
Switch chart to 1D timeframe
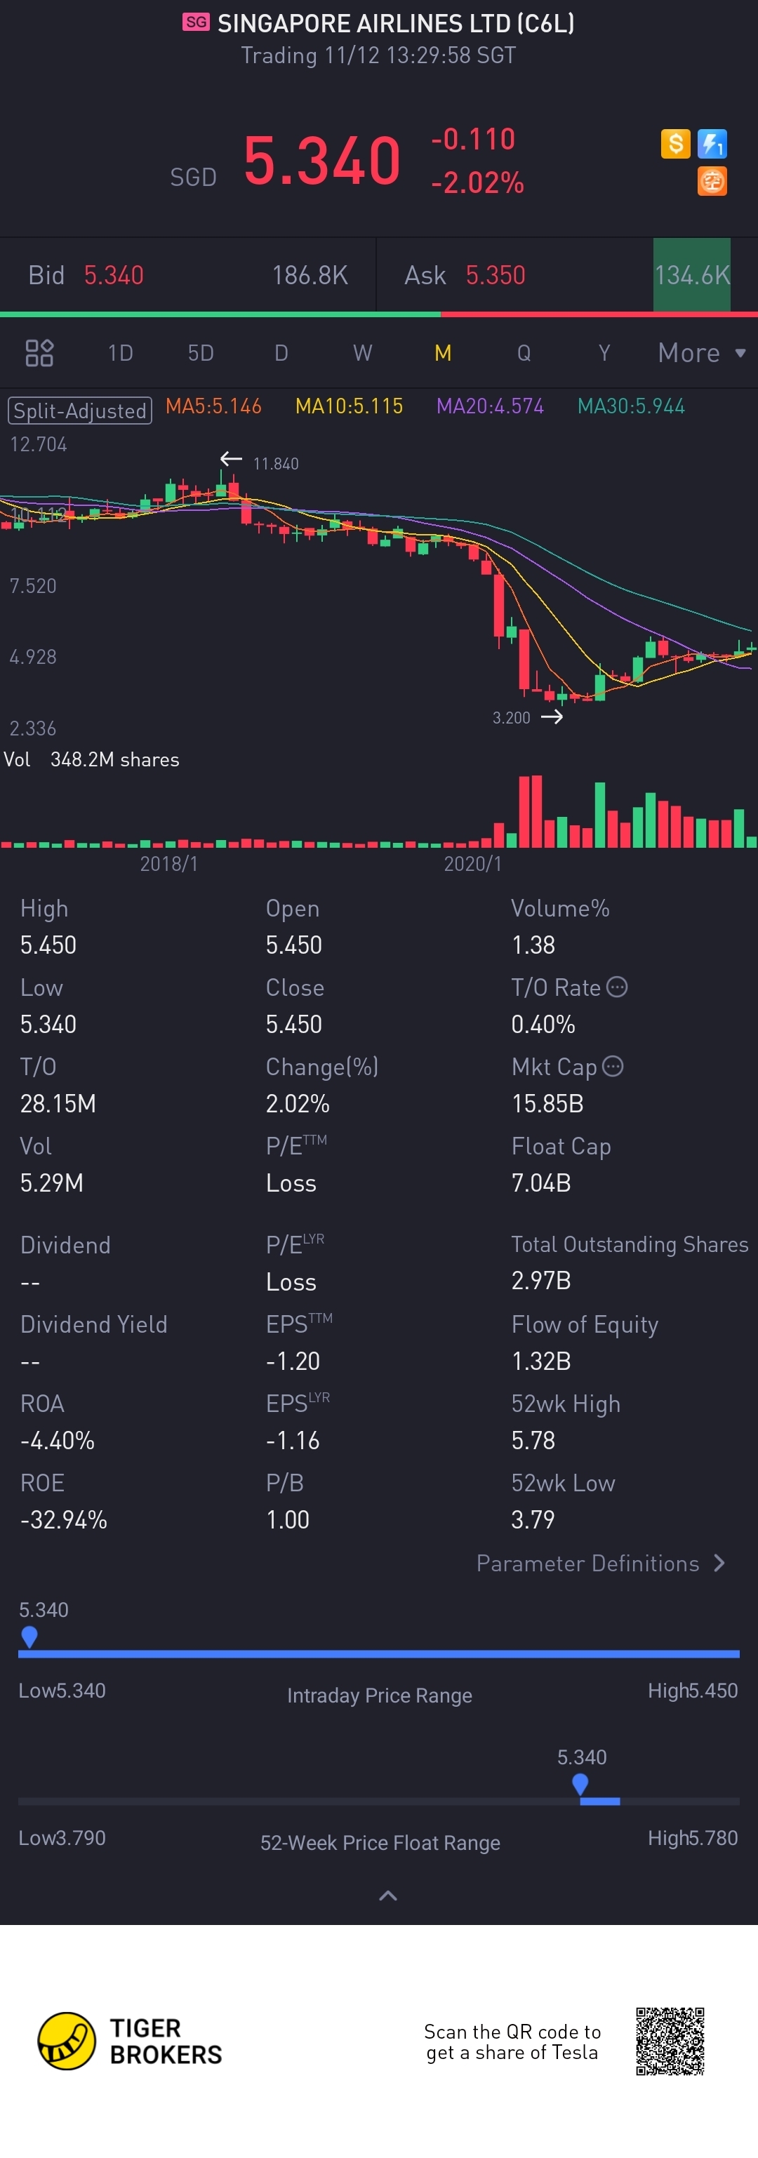[120, 353]
